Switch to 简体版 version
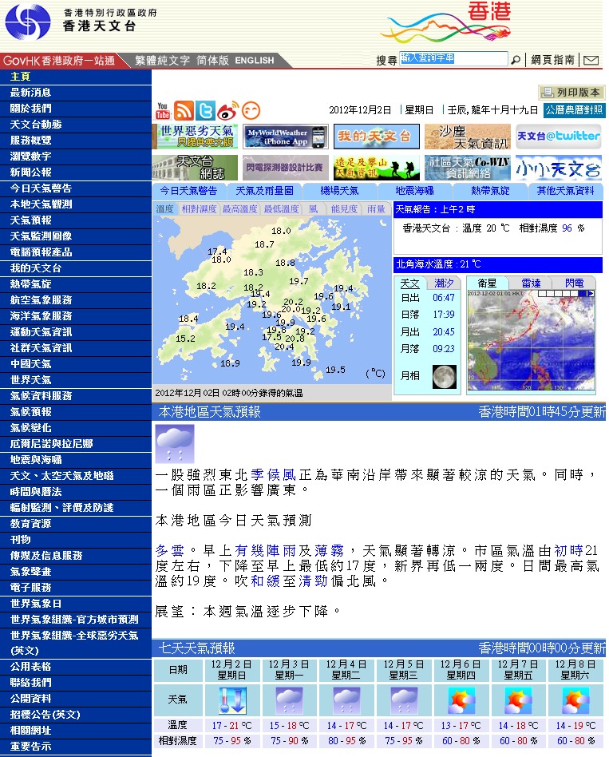Viewport: 609px width, 757px height. [x=212, y=61]
